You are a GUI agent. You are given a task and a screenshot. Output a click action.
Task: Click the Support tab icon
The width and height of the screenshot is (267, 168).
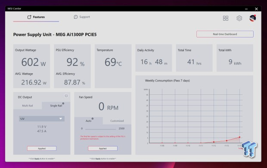coord(76,17)
